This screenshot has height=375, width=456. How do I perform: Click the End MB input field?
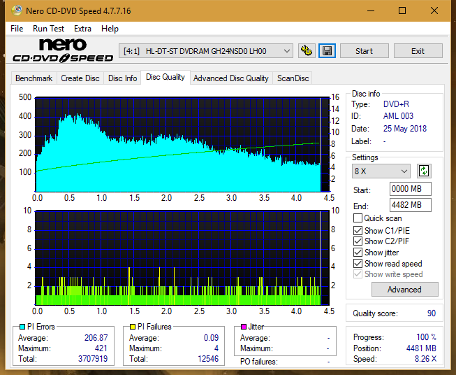coord(411,205)
